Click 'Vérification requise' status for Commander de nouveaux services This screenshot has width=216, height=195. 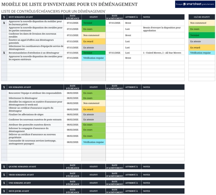93,142
